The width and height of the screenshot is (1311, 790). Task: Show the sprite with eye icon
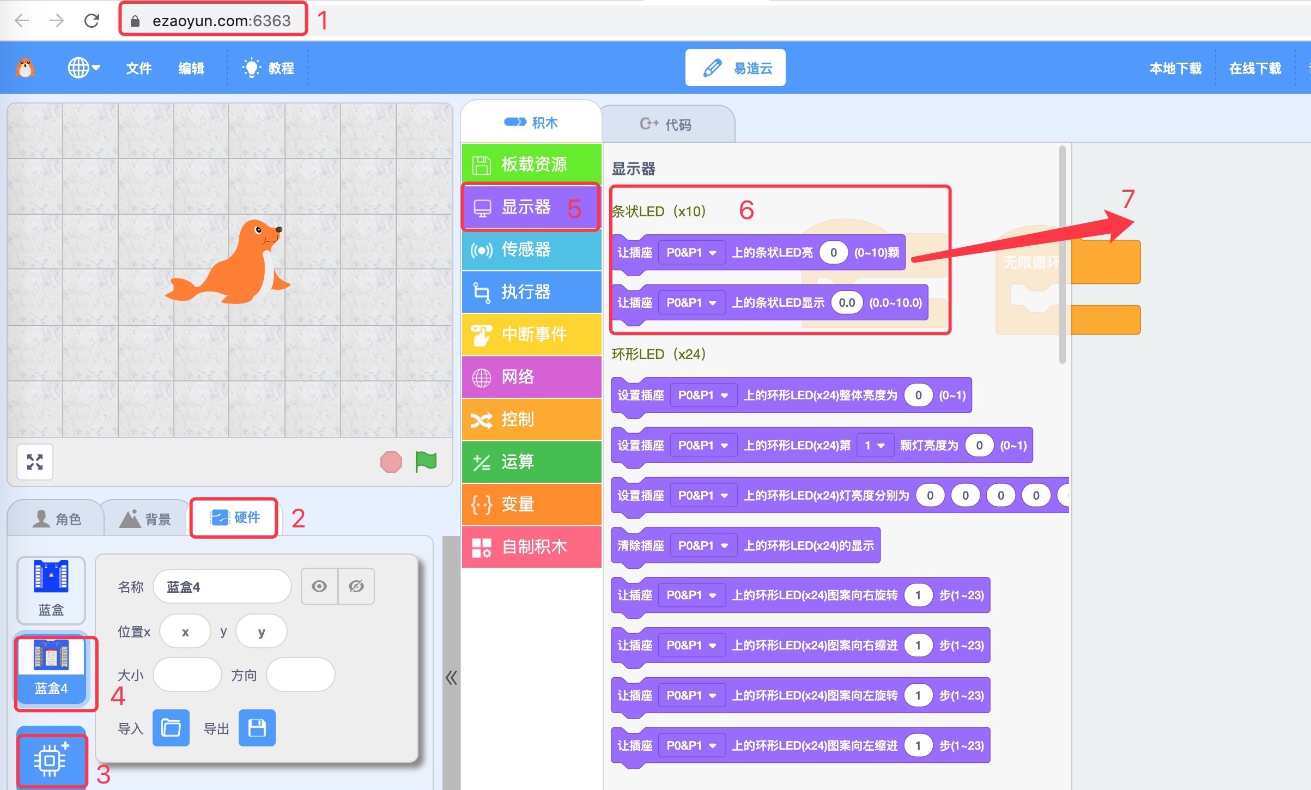[x=319, y=586]
